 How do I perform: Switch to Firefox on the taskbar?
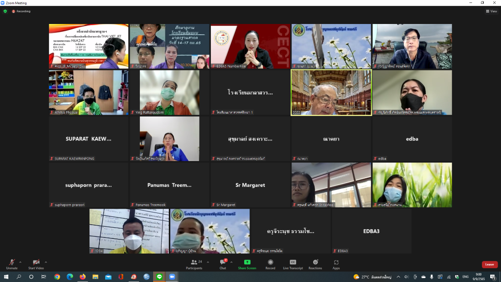click(82, 277)
